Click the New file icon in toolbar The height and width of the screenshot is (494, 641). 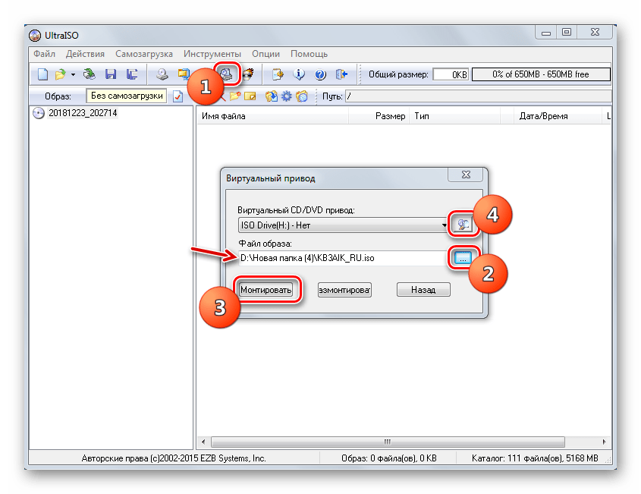coord(42,74)
